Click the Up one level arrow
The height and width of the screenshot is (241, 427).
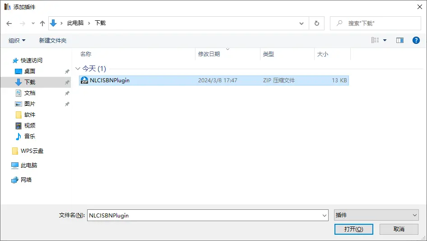(42, 23)
